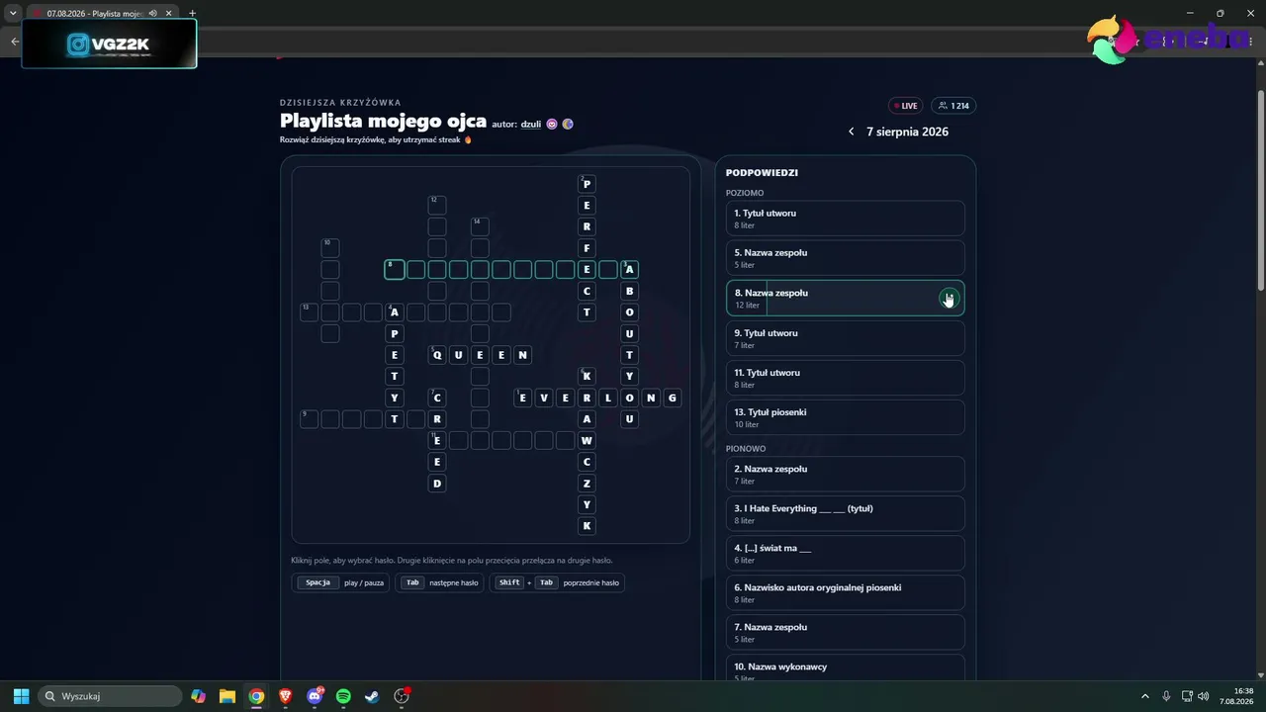Click crossword cell numbered 9
1266x712 pixels.
pyautogui.click(x=310, y=419)
